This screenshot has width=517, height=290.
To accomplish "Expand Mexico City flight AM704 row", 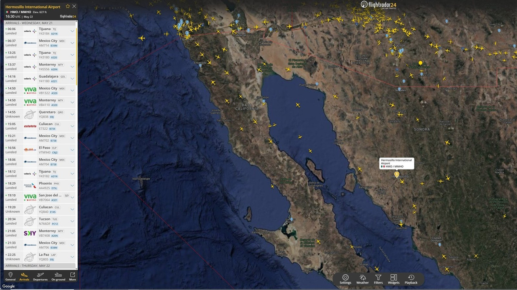I will [x=72, y=162].
